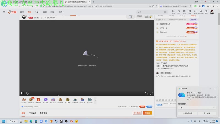Open 梦幻乐章 icon
The image size is (220, 124).
point(82,100)
